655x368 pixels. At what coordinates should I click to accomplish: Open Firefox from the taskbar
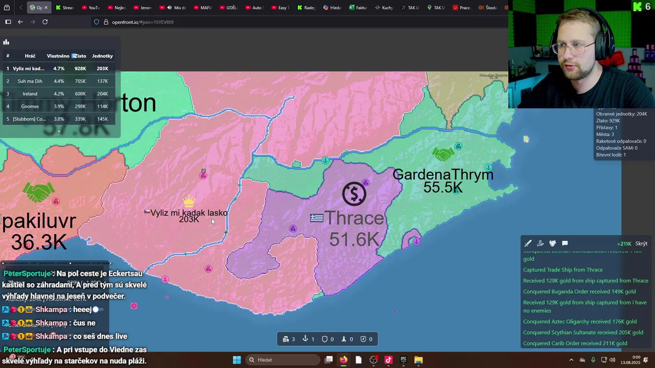pos(343,360)
